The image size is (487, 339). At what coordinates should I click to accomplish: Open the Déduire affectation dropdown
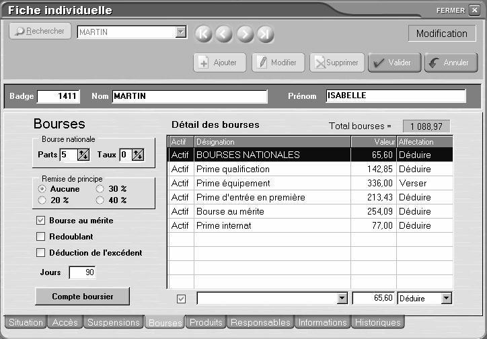(446, 299)
